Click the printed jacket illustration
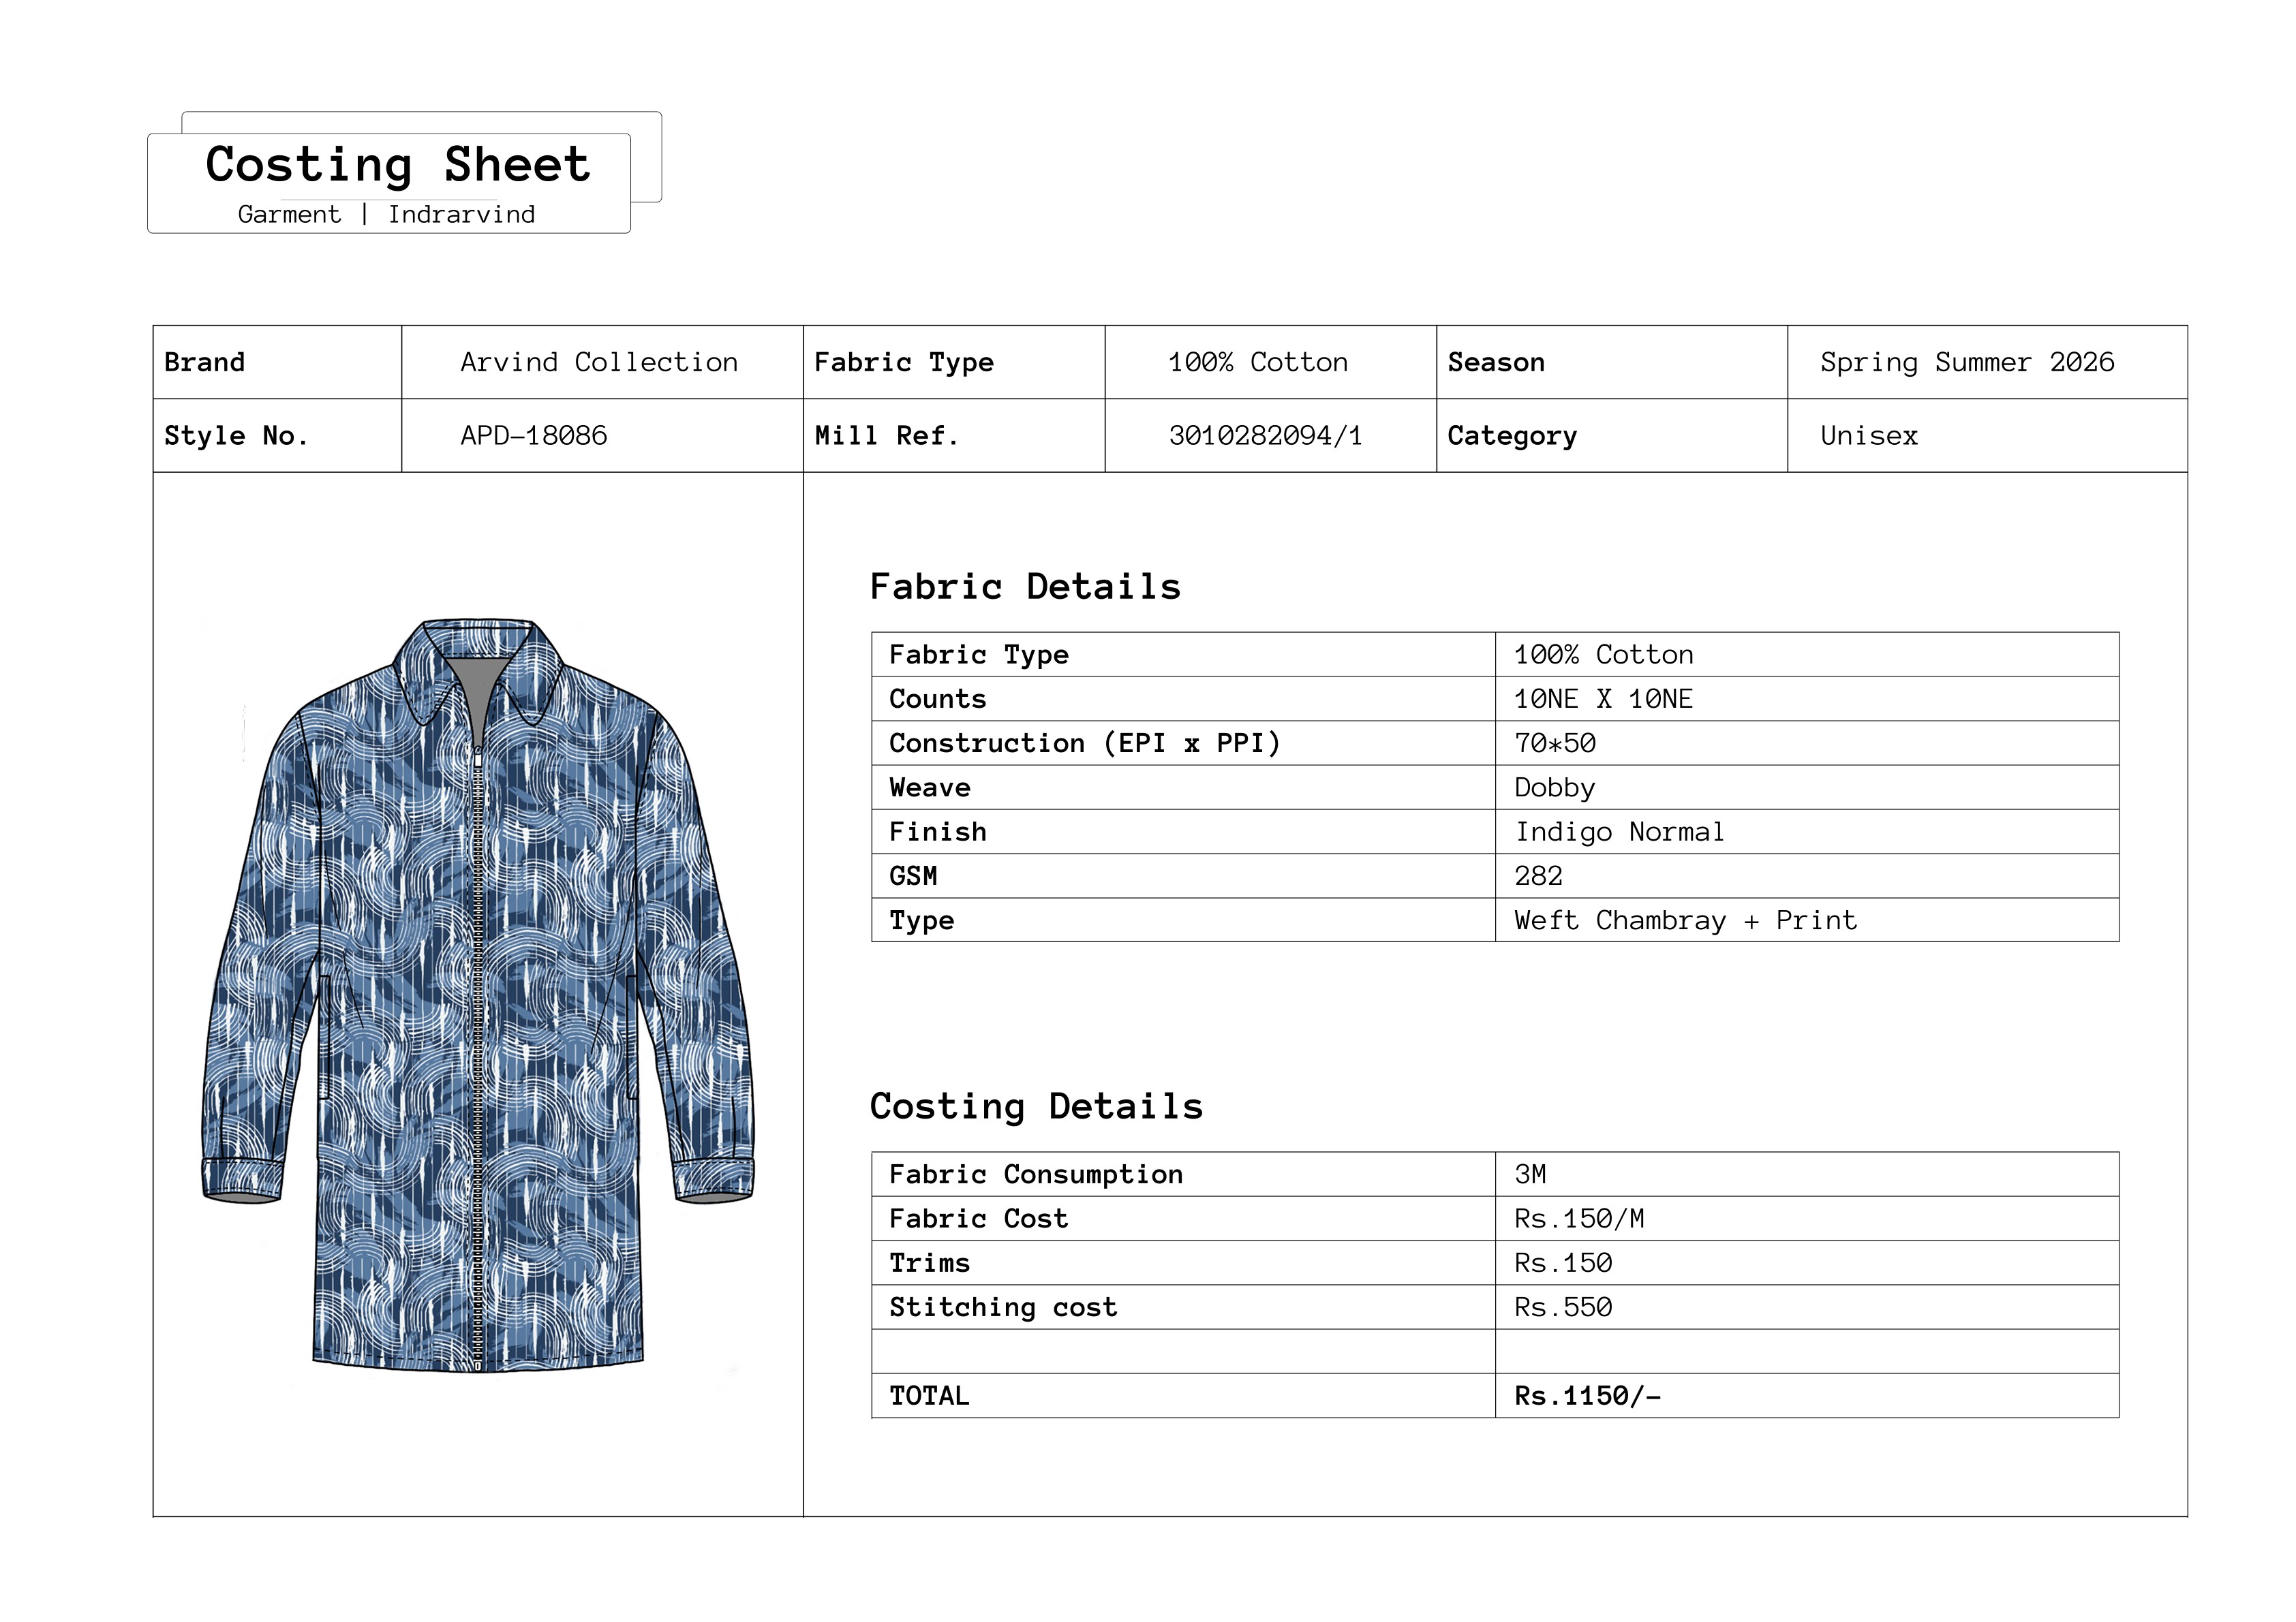This screenshot has width=2296, height=1622. (x=478, y=995)
